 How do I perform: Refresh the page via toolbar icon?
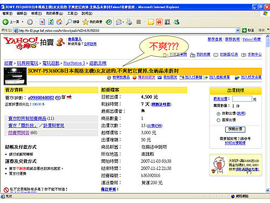pyautogui.click(x=51, y=22)
